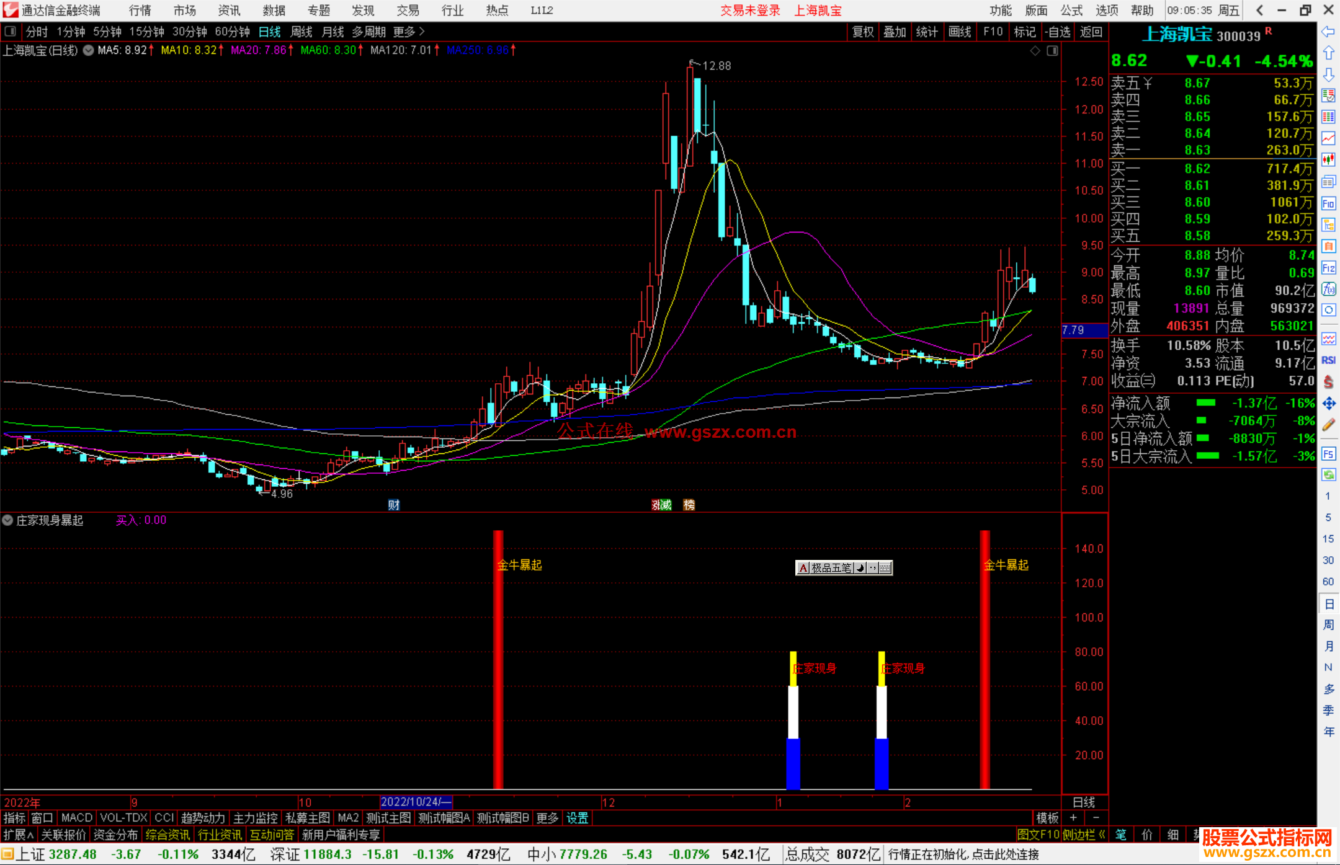
Task: Click the F10 icon in right sidebar
Action: [x=1328, y=203]
